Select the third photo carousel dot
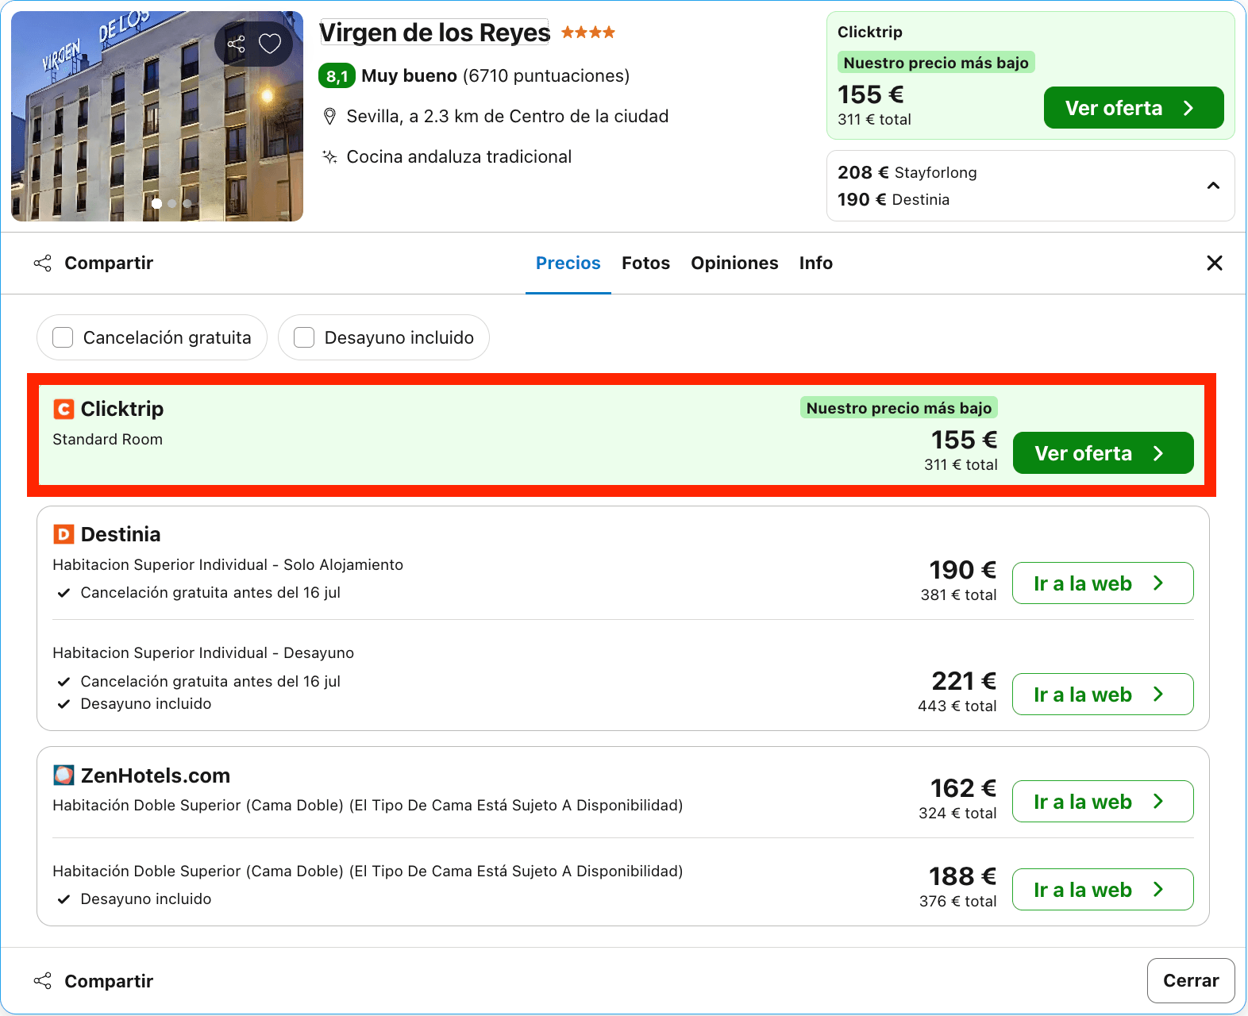This screenshot has width=1248, height=1016. coord(187,203)
